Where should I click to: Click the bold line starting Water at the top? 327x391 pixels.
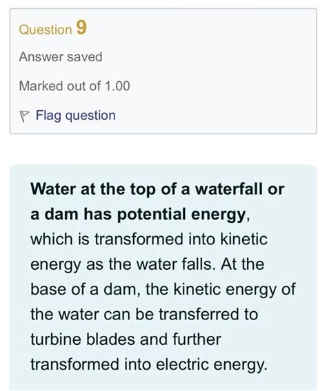[x=157, y=189]
